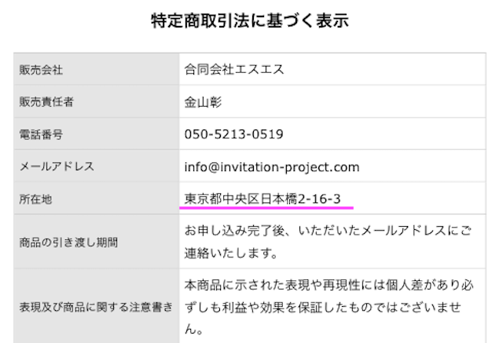This screenshot has height=343, width=503.
Task: Click the final line ん。 in the disclaimer
Action: [194, 329]
